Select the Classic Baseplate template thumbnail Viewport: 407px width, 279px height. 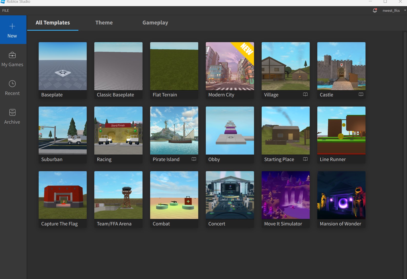118,66
